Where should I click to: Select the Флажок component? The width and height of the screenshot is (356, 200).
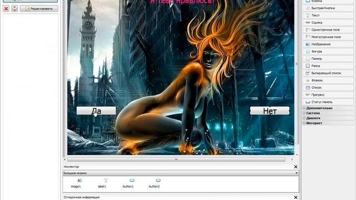point(328,80)
